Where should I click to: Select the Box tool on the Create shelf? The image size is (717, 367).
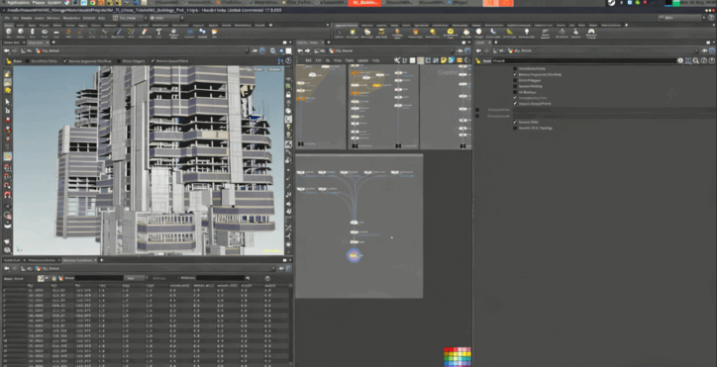(9, 33)
